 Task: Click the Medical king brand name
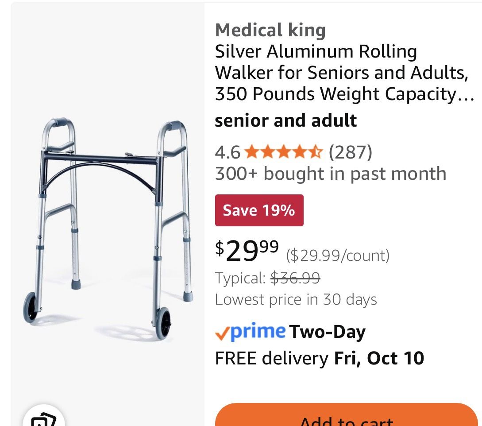tap(270, 30)
